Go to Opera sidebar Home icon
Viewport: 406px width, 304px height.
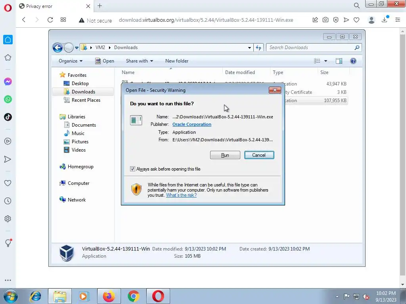pyautogui.click(x=8, y=40)
